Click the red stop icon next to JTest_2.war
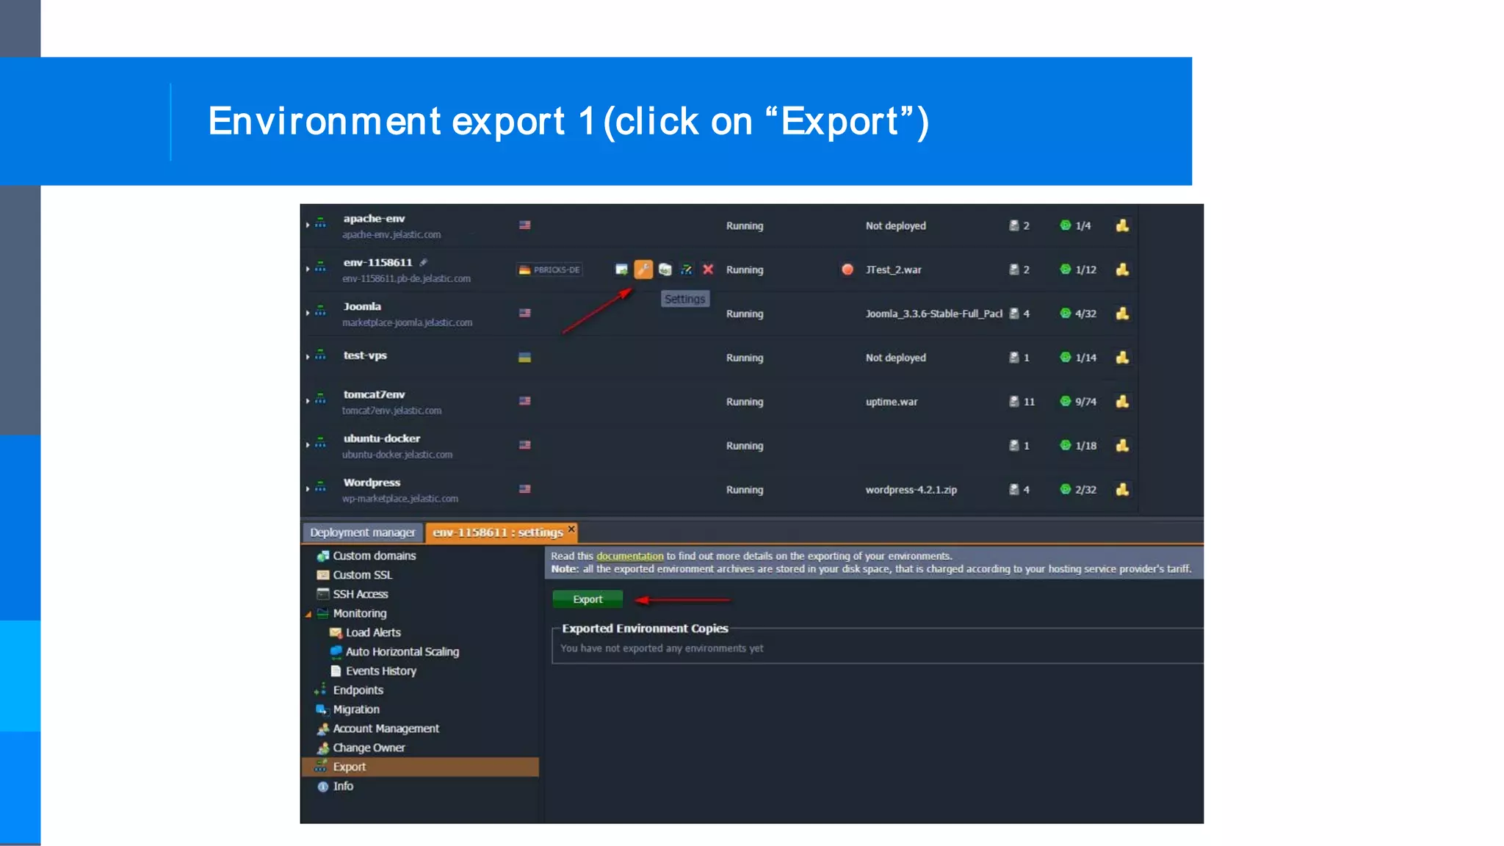 coord(847,270)
